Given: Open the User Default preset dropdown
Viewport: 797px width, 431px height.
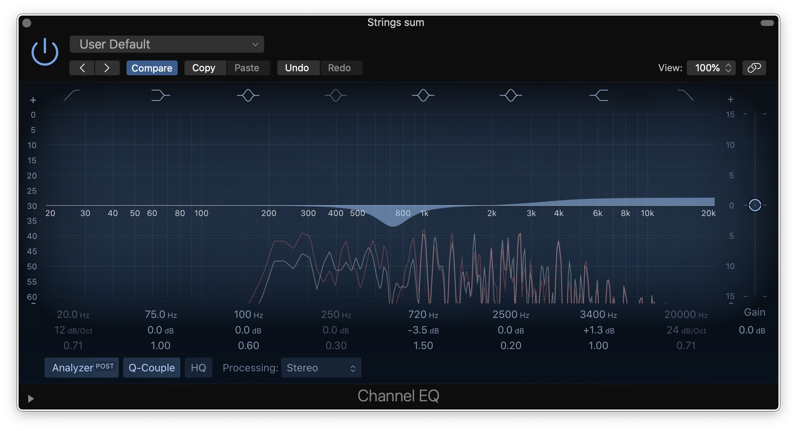Looking at the screenshot, I should pos(167,44).
